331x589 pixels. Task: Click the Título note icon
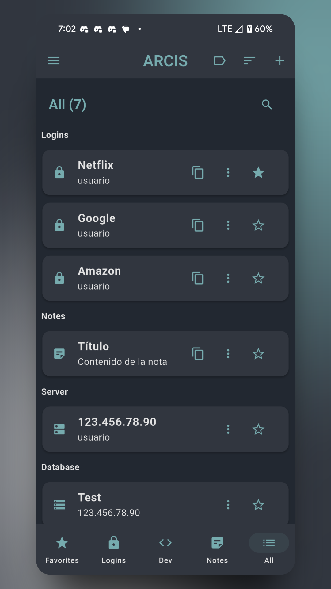coord(59,354)
